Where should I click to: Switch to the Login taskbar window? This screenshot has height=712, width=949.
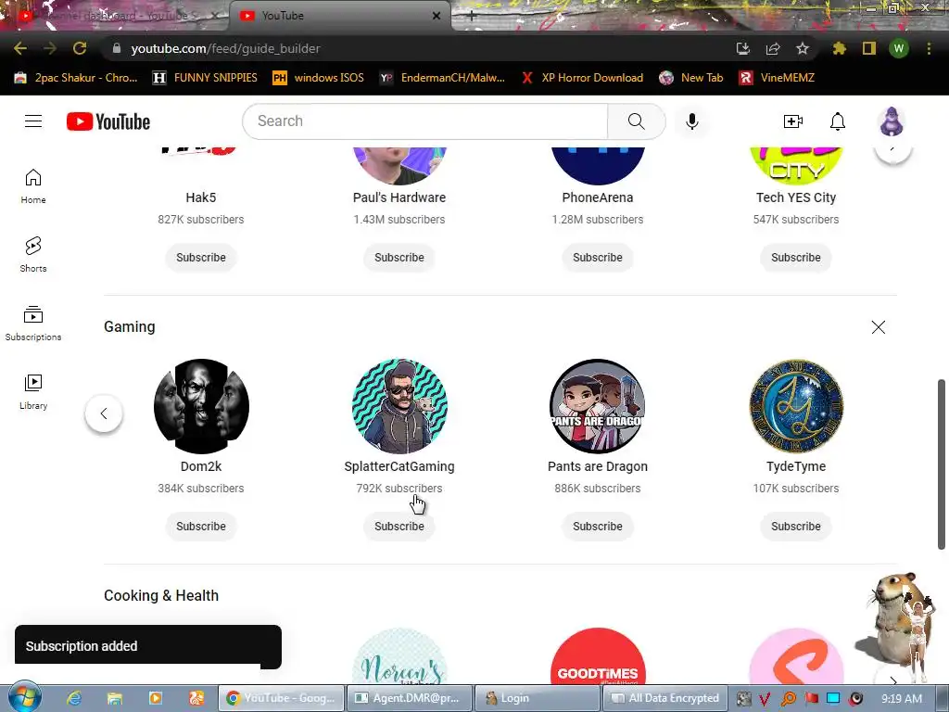click(x=538, y=698)
